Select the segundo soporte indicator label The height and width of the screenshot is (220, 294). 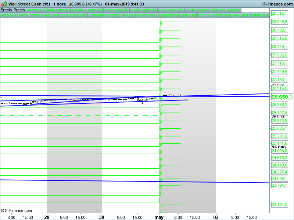tap(86, 10)
